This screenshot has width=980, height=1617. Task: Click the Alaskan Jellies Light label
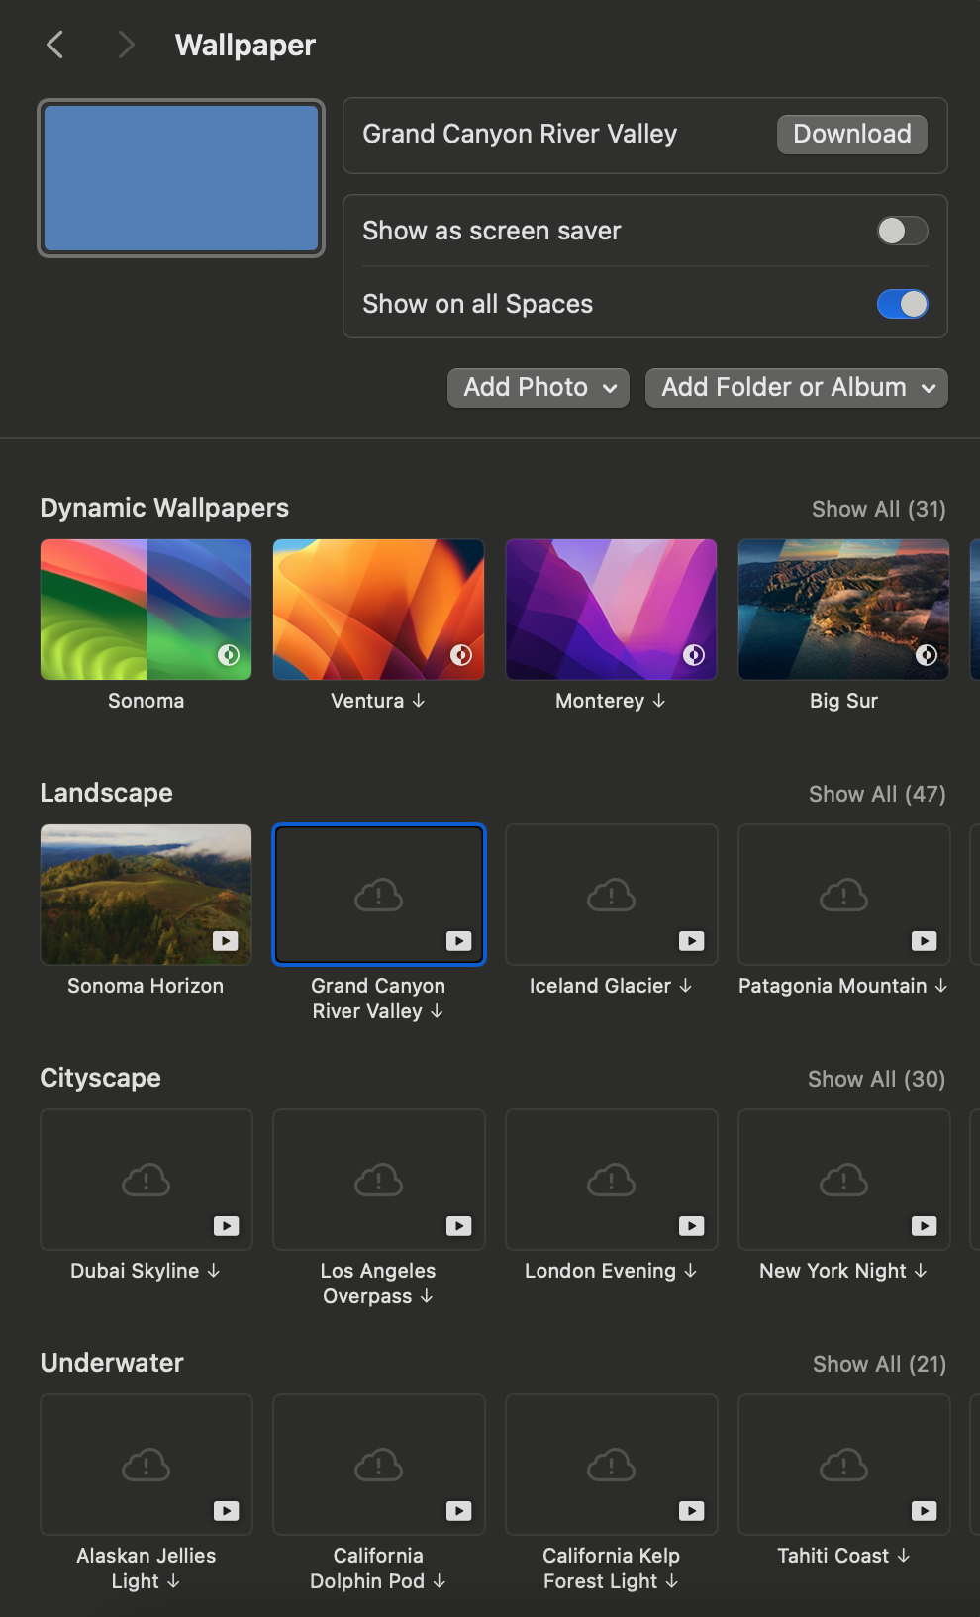tap(146, 1569)
